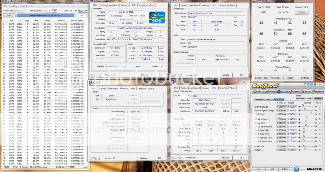Switch to the Ratio tab in EasyTune6

click(x=269, y=99)
